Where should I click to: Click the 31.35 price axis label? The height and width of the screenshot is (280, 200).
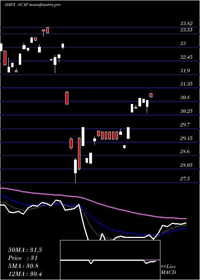point(186,84)
